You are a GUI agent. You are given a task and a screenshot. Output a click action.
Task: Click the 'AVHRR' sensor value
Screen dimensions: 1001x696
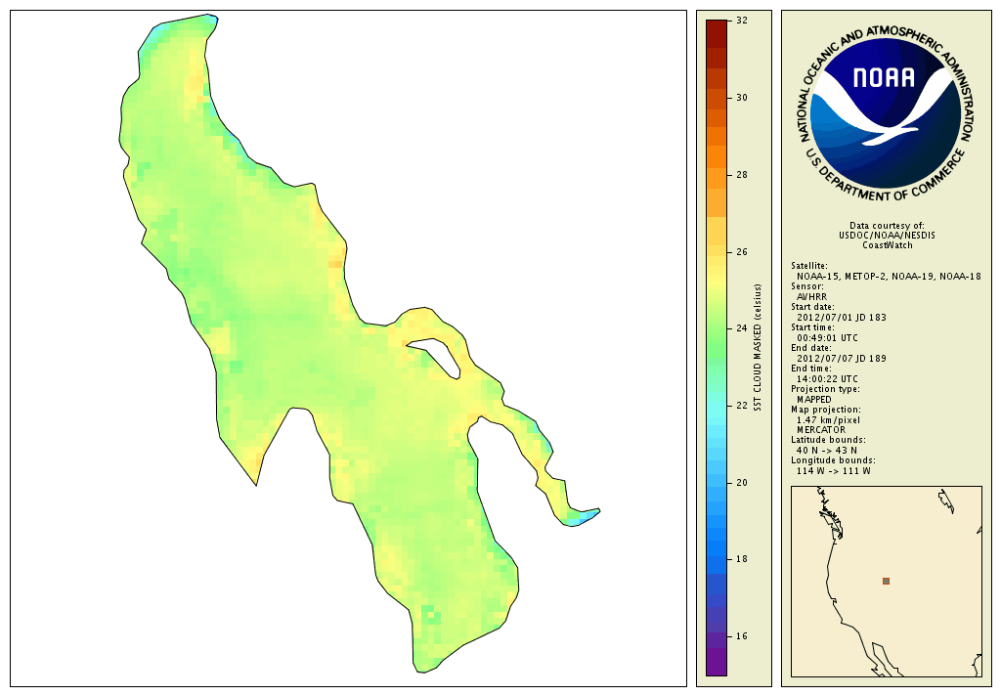811,297
